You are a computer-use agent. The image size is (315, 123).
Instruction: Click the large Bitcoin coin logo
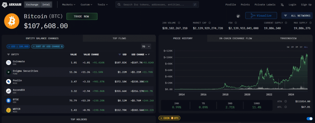coord(12,21)
